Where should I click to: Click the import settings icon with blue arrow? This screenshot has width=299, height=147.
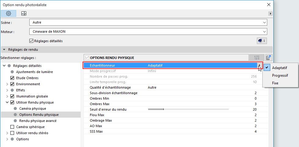pyautogui.click(x=269, y=57)
